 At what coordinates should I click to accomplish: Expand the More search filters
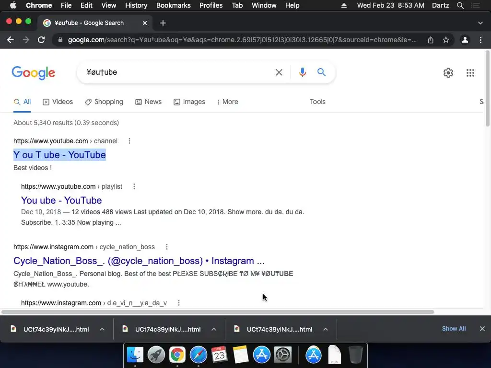click(x=227, y=102)
